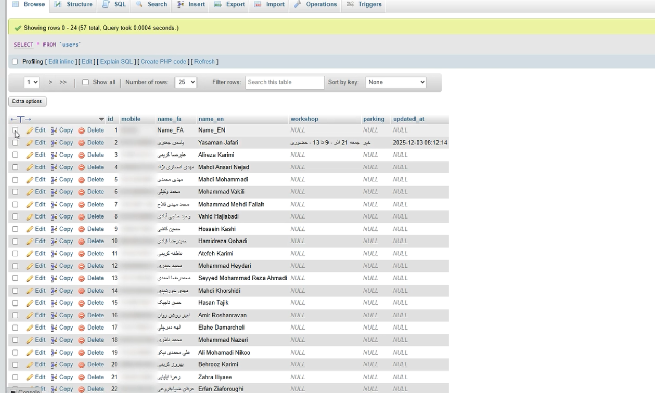Click the Explain SQL link

(x=116, y=62)
